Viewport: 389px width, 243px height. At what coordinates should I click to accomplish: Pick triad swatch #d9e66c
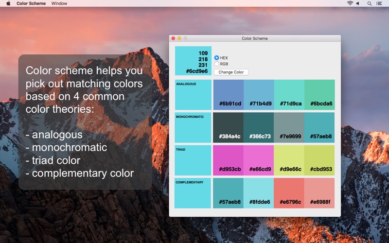pos(289,160)
